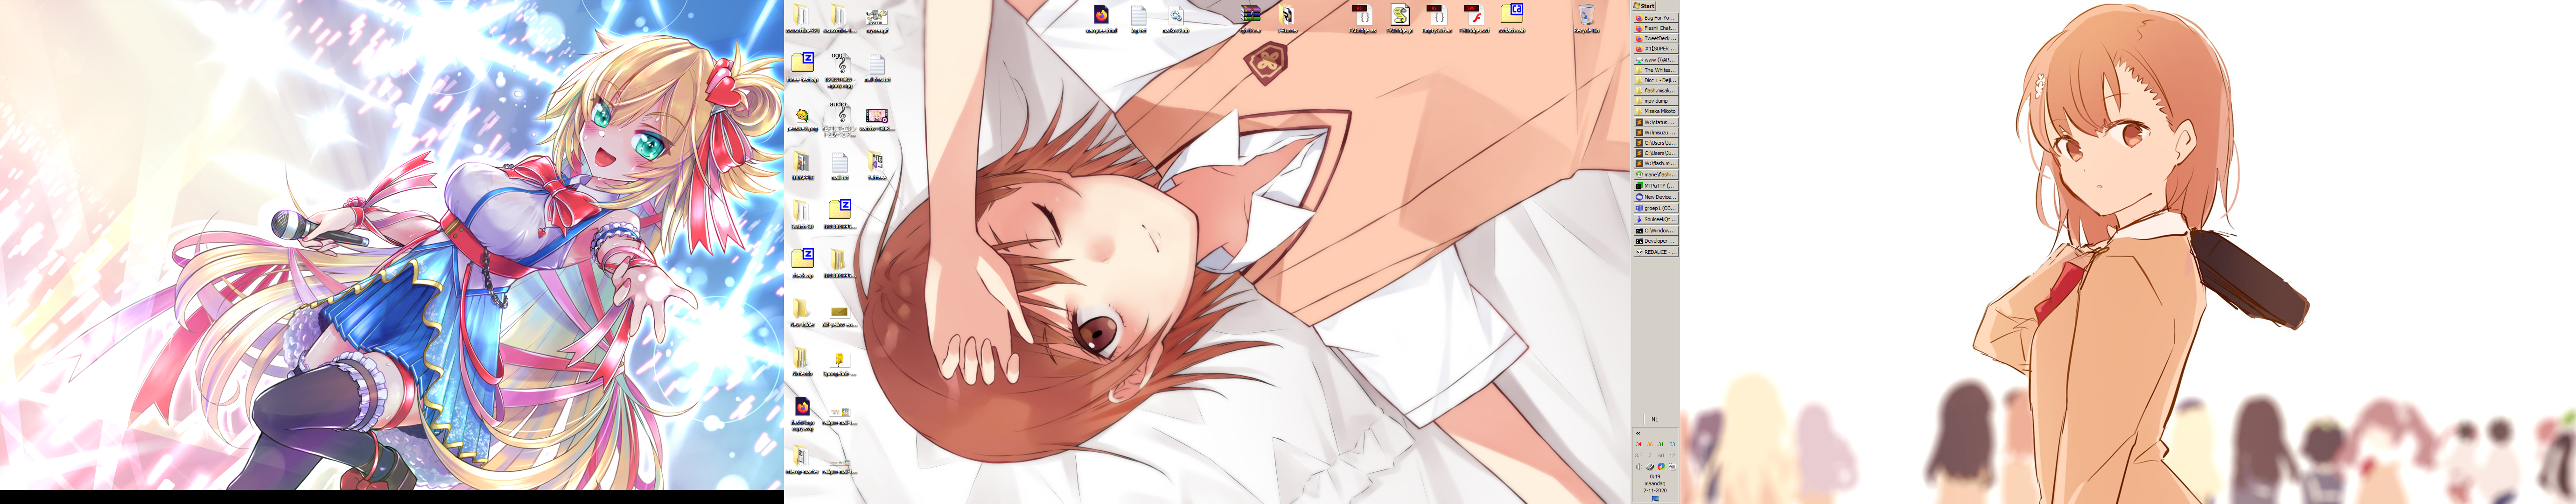This screenshot has height=504, width=2576.
Task: Open the J-Runner folder icon
Action: click(1288, 19)
